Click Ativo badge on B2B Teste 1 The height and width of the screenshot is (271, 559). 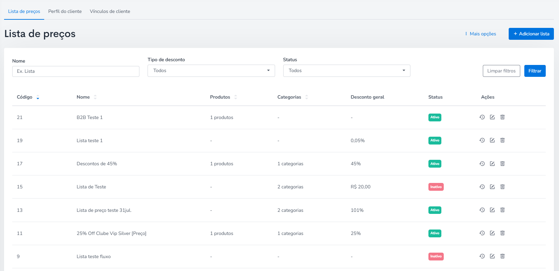(x=435, y=117)
